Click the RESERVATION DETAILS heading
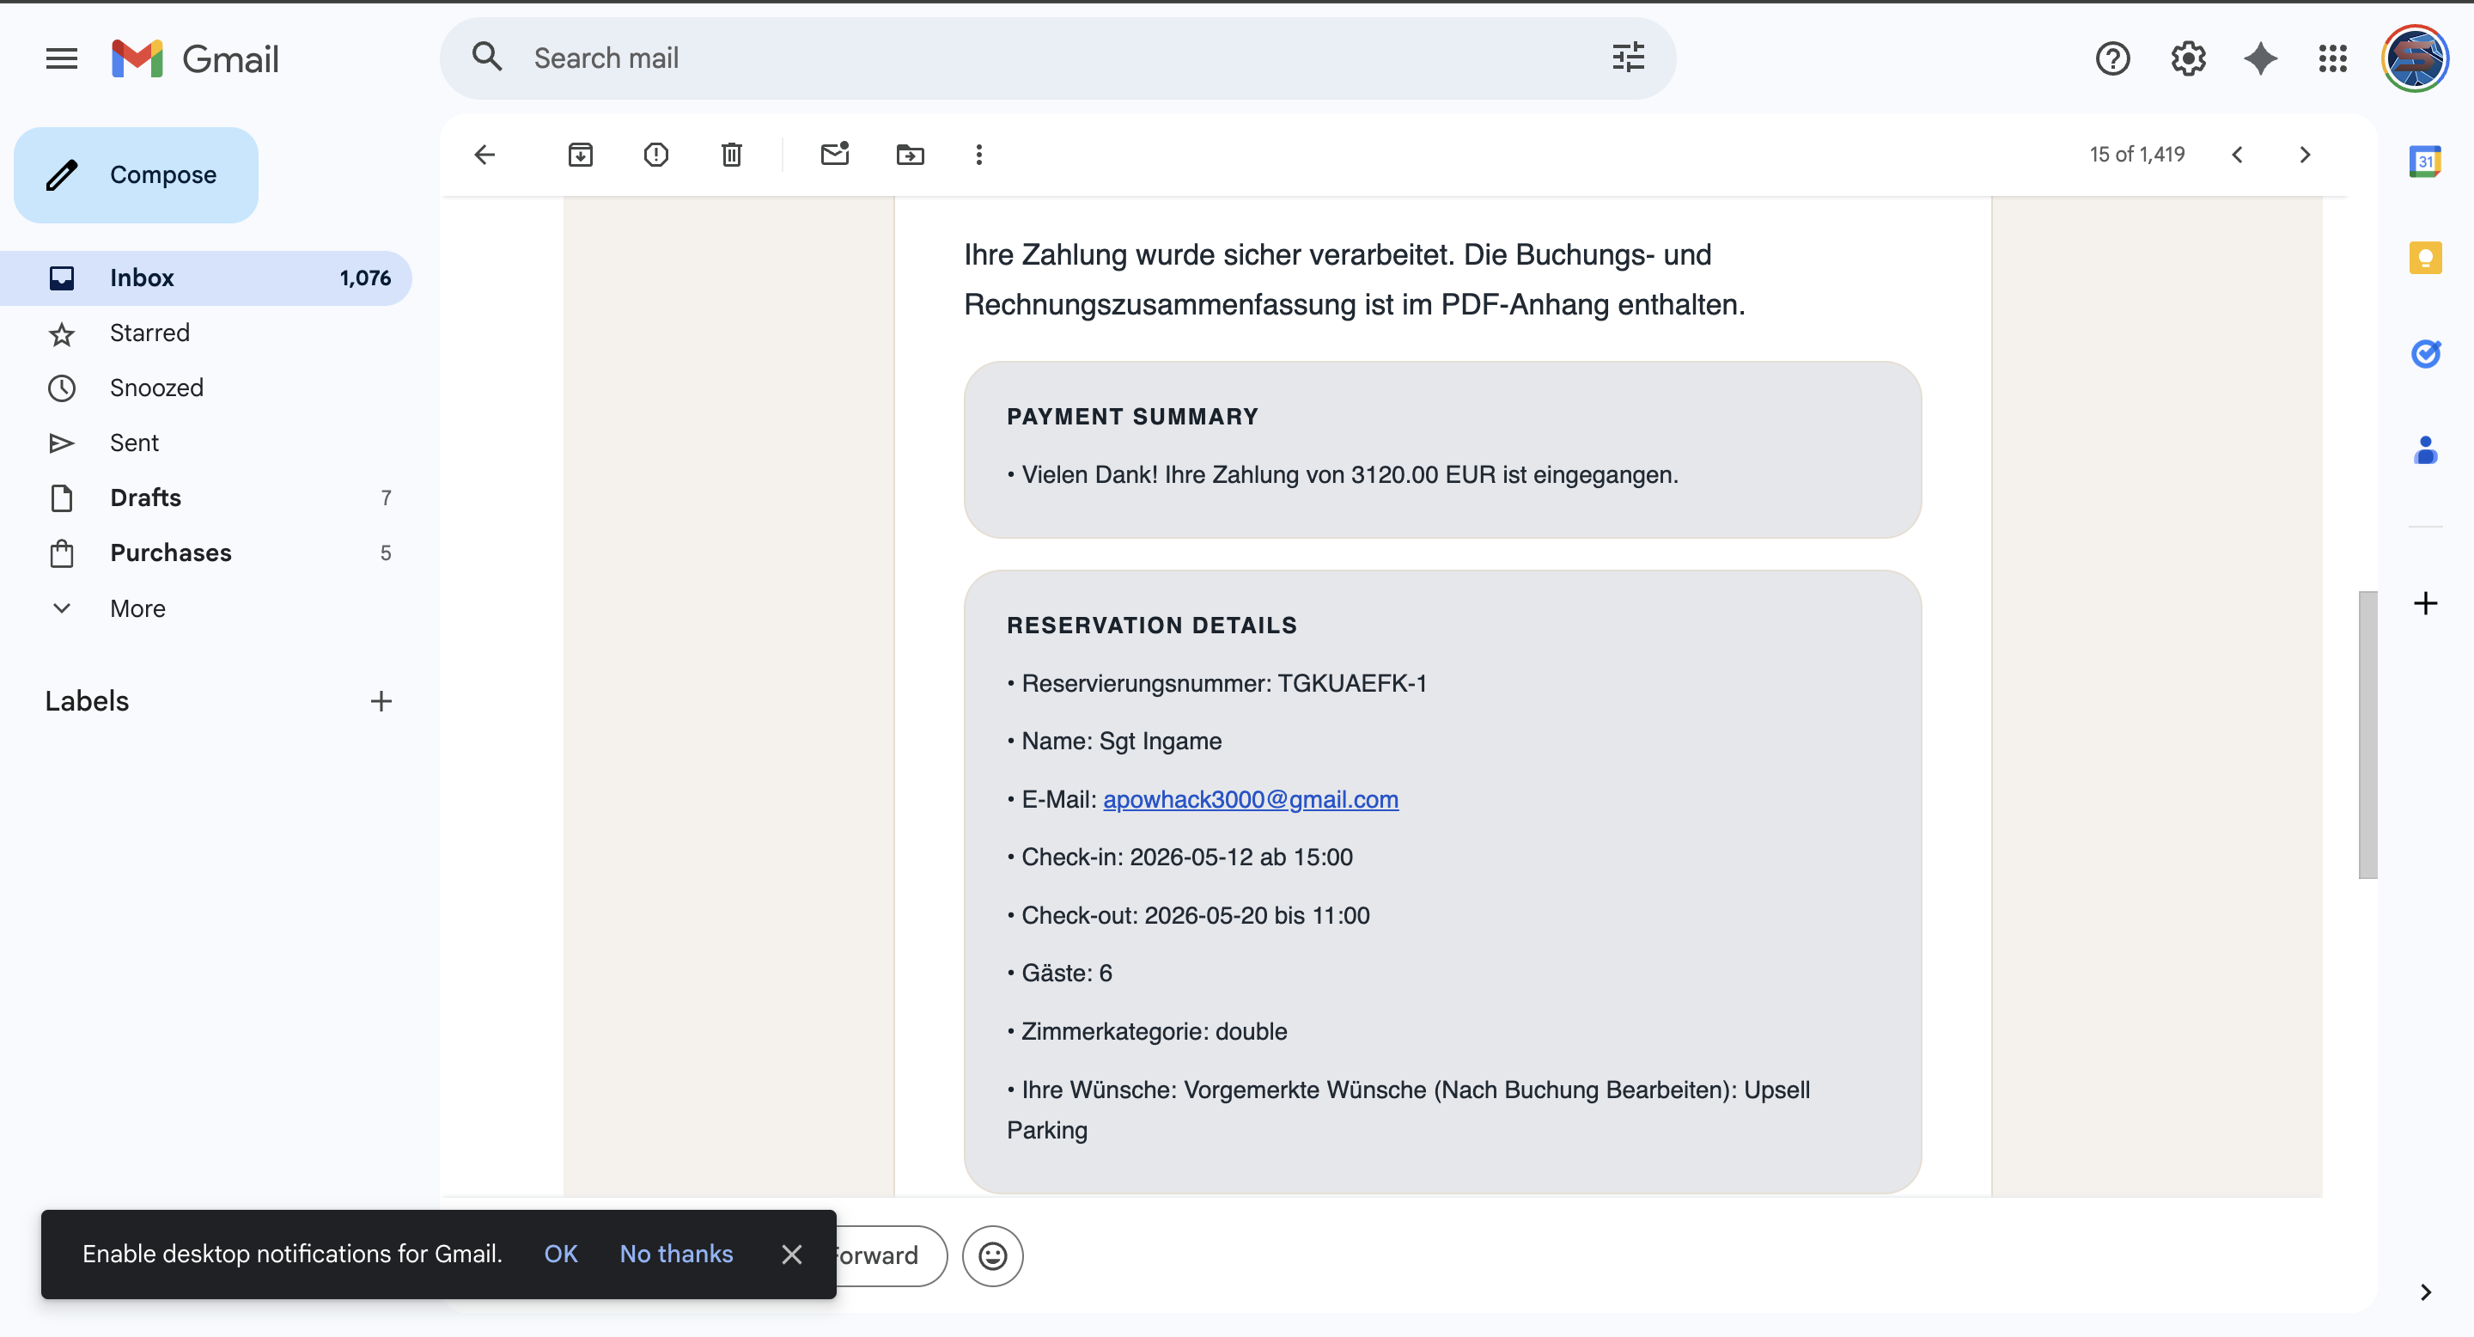Viewport: 2474px width, 1337px height. pyautogui.click(x=1153, y=626)
